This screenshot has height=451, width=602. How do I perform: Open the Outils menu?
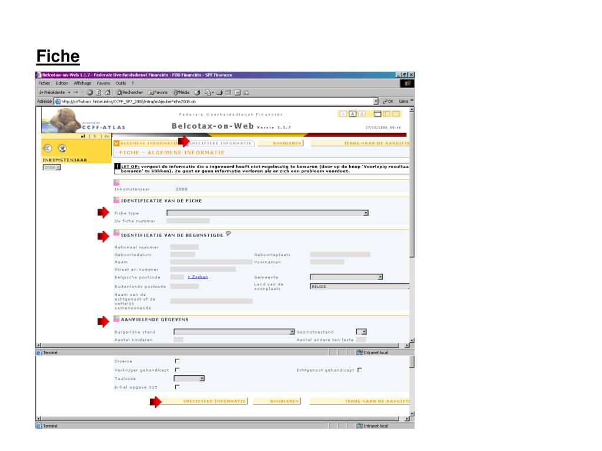pyautogui.click(x=121, y=83)
